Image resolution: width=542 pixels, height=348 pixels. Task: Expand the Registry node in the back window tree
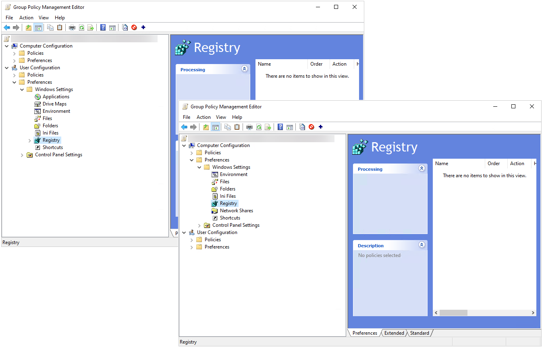point(30,141)
